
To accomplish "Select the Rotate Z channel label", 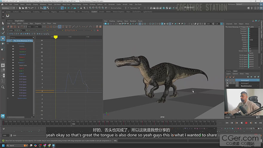I will pyautogui.click(x=244, y=40).
